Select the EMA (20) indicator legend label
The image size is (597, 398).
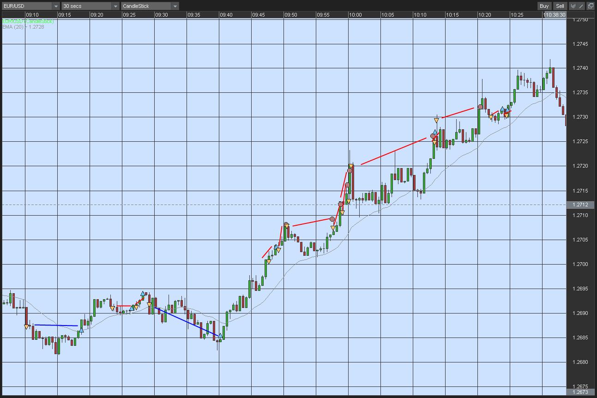click(23, 27)
